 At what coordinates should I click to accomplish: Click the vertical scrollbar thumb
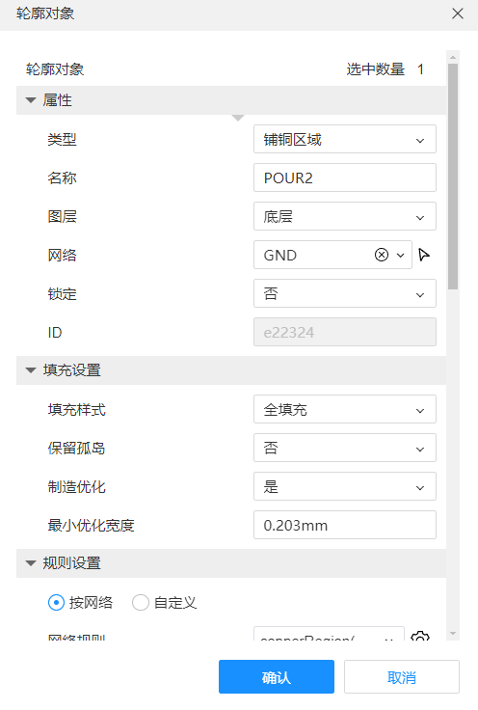pos(453,177)
